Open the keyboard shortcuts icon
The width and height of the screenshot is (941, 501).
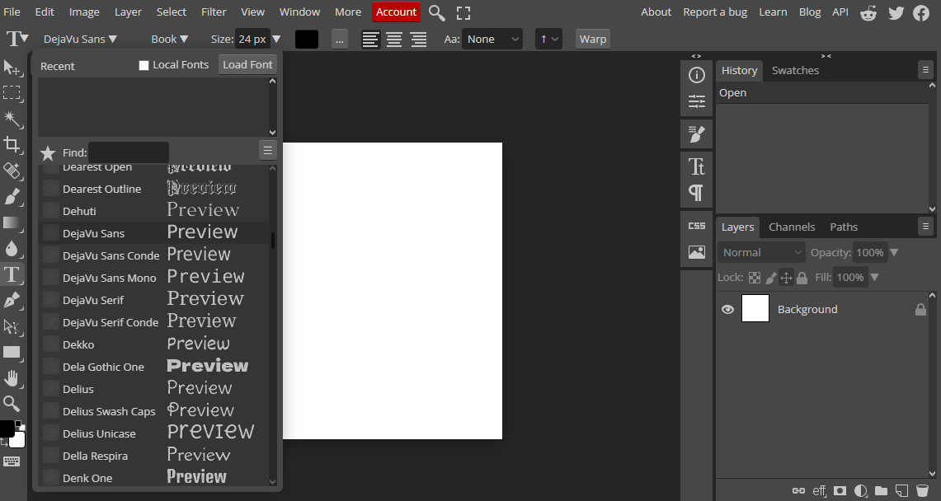tap(12, 461)
